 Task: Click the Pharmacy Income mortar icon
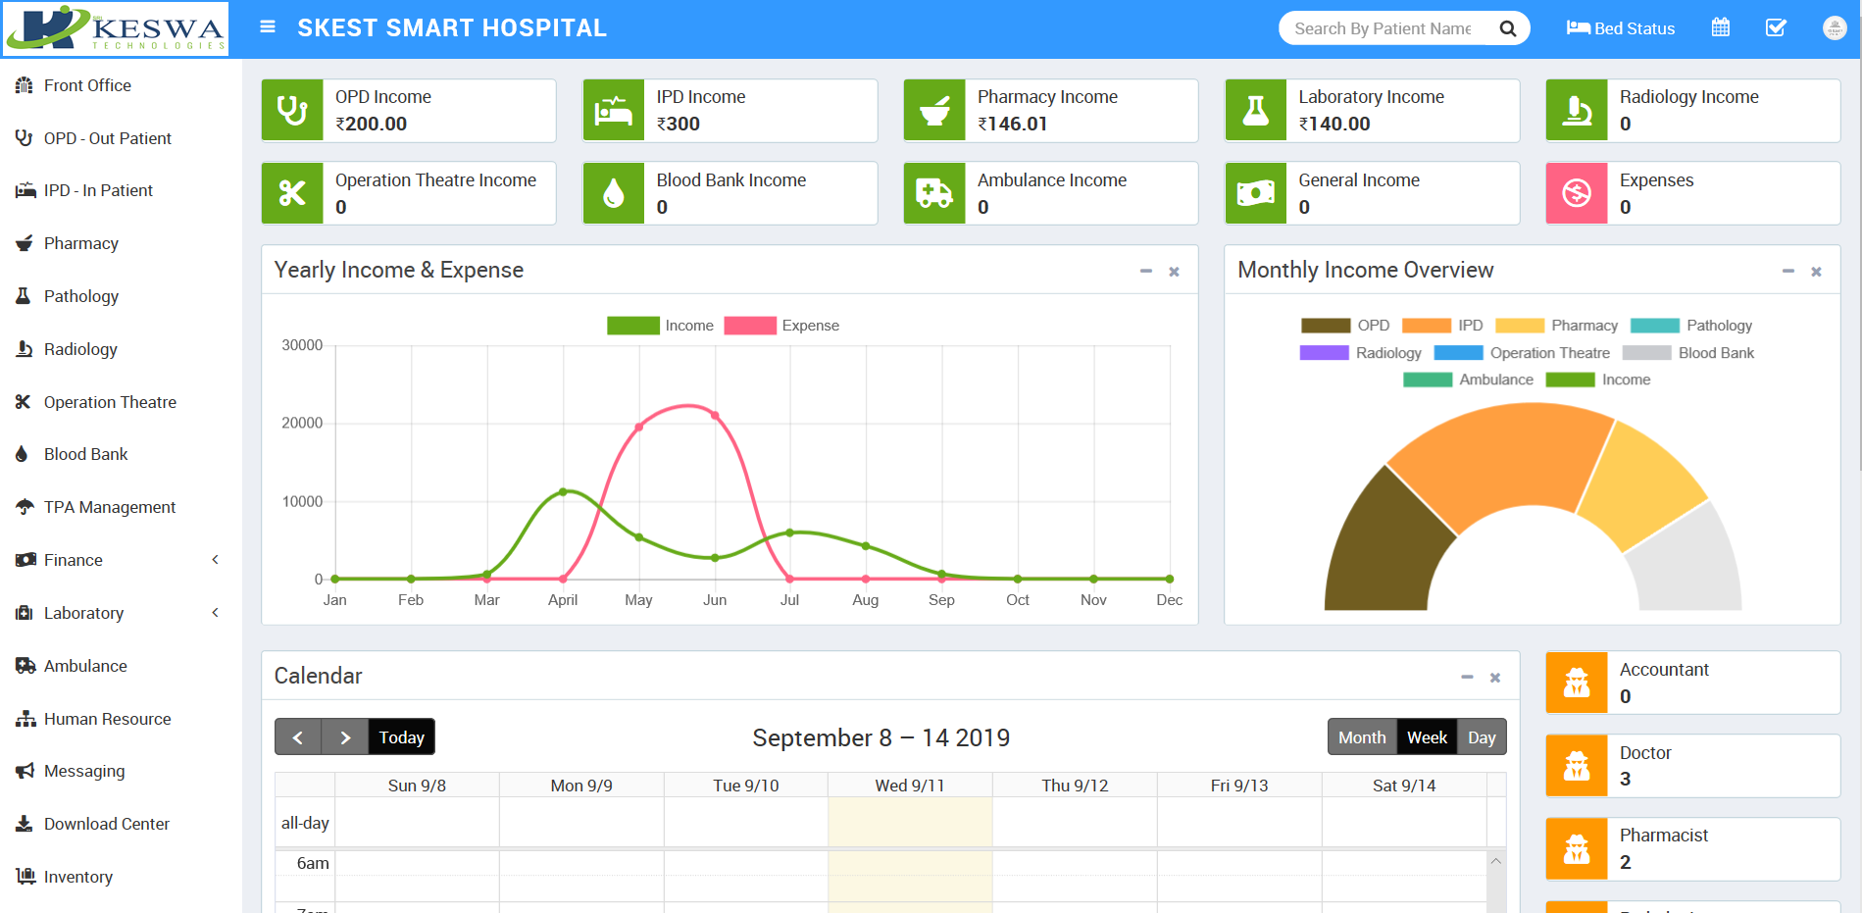[x=934, y=111]
